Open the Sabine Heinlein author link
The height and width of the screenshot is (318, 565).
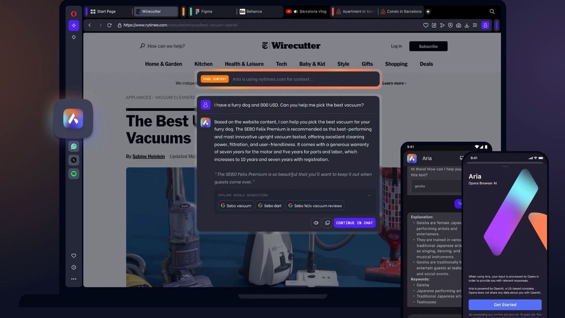click(148, 156)
